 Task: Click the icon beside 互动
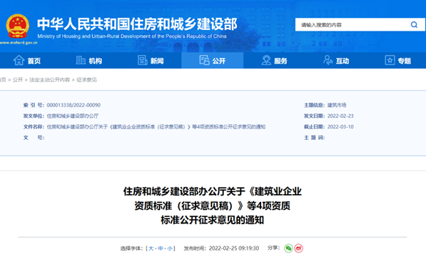[x=328, y=60]
